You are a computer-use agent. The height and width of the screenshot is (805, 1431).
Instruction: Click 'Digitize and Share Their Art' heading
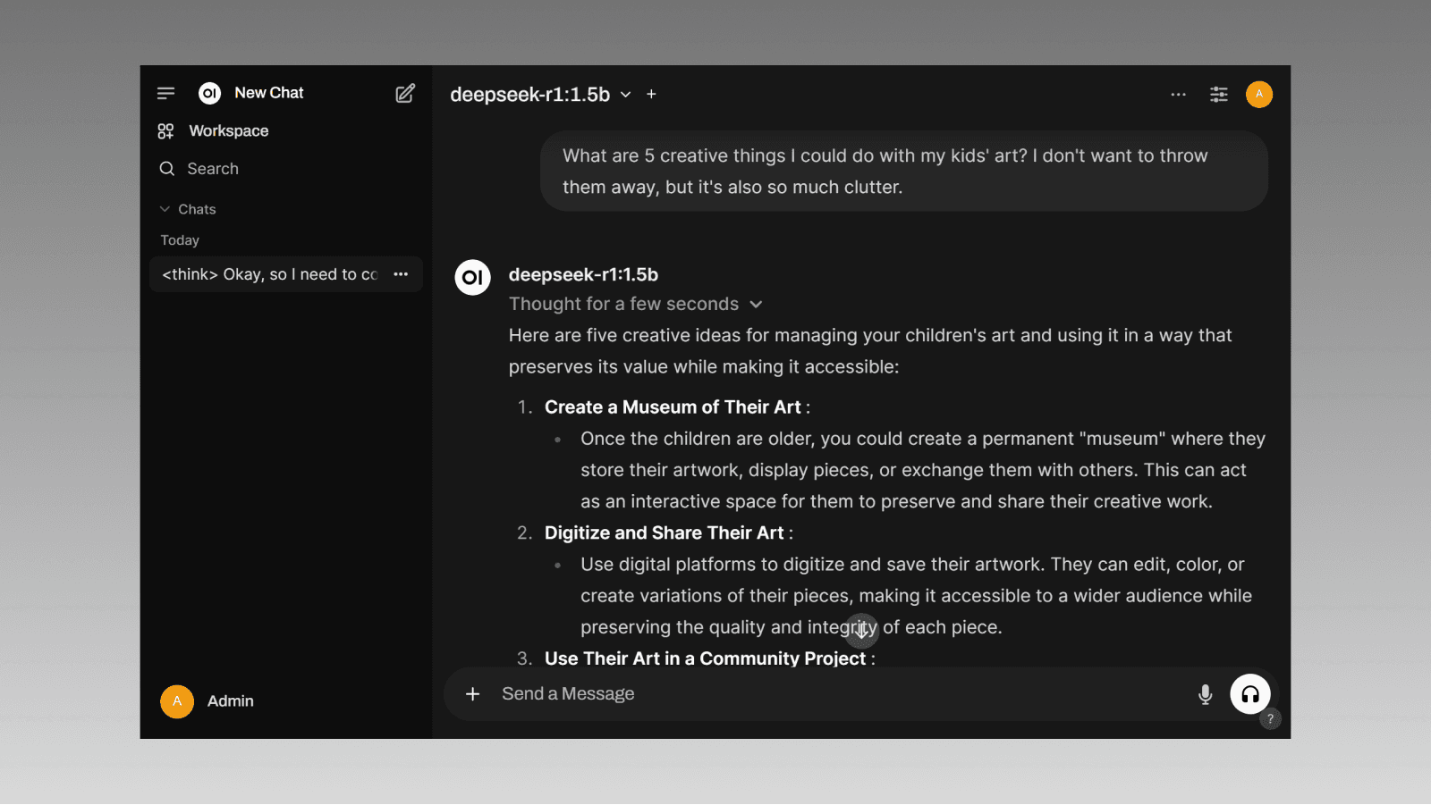click(665, 533)
